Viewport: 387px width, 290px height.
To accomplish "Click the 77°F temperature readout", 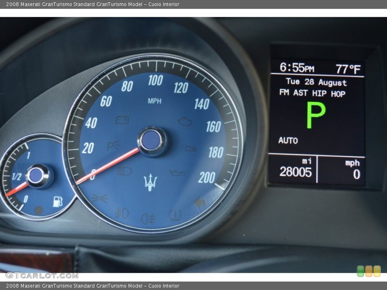I will (348, 69).
